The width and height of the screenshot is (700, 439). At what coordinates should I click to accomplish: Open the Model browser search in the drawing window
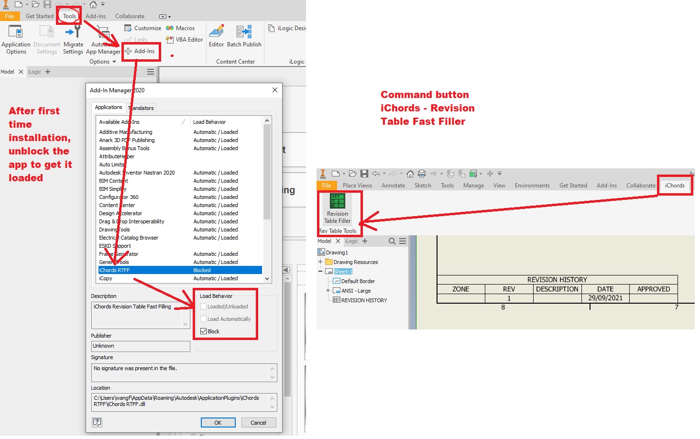pos(392,241)
